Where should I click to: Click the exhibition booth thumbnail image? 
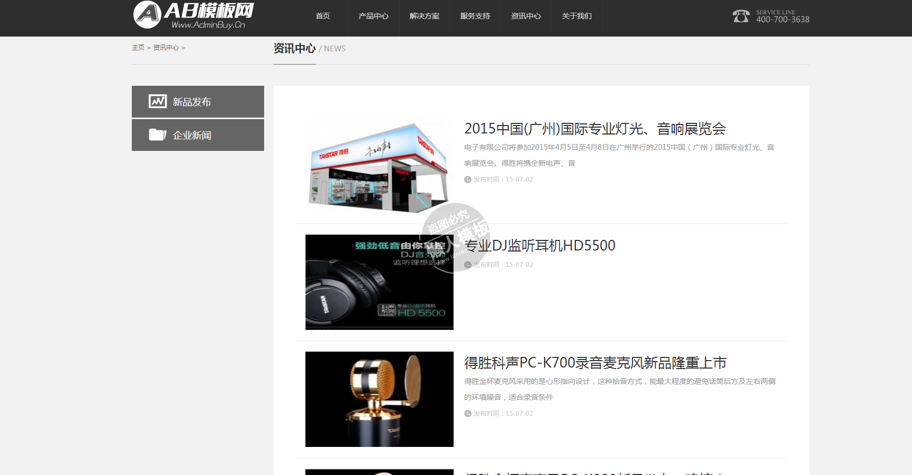coord(379,166)
